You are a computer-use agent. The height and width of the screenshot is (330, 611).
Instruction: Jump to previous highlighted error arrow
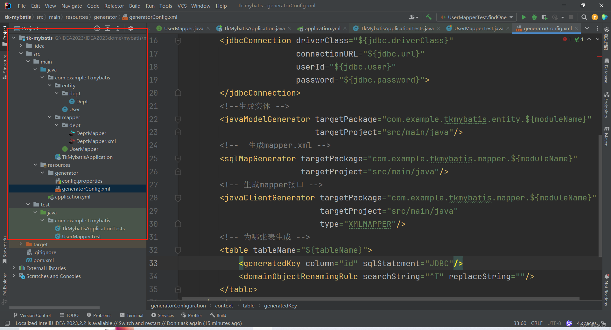tap(589, 39)
